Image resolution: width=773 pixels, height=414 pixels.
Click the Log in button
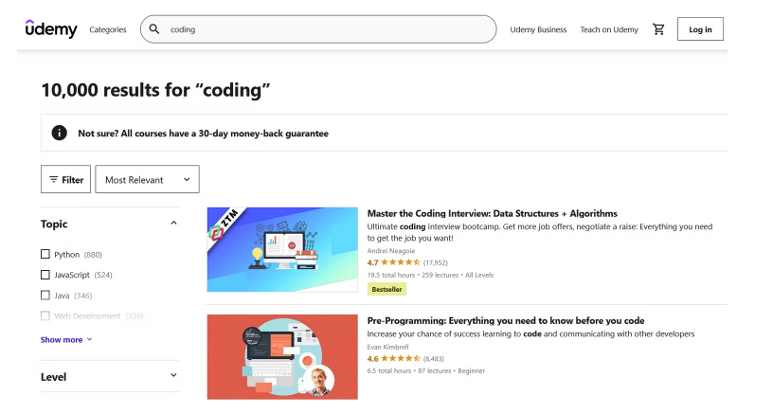(700, 29)
